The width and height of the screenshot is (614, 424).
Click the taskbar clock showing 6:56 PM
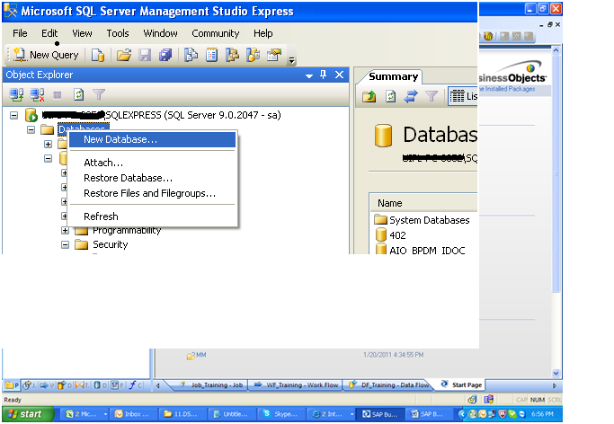(x=542, y=414)
